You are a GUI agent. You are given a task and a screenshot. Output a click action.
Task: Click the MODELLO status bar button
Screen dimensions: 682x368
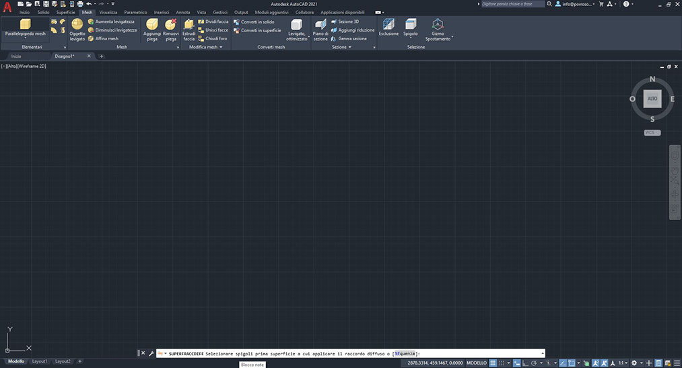pos(477,363)
